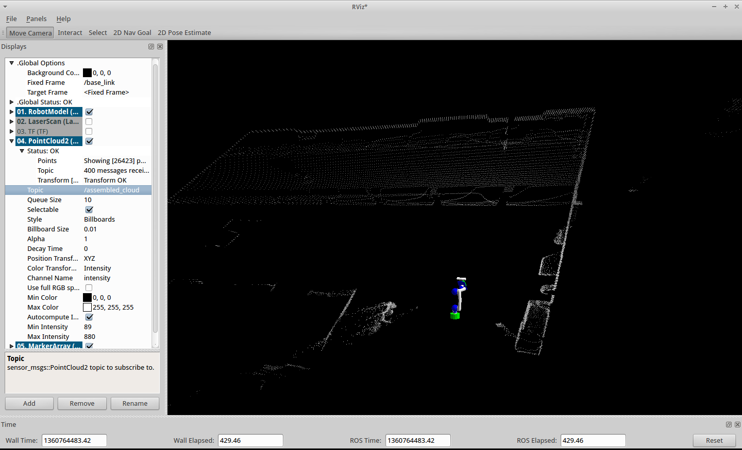Open the Panels menu

tap(37, 19)
